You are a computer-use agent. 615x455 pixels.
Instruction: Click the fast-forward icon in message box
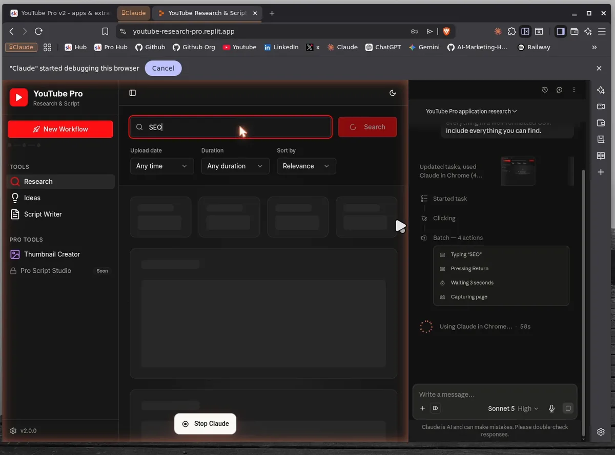click(436, 408)
